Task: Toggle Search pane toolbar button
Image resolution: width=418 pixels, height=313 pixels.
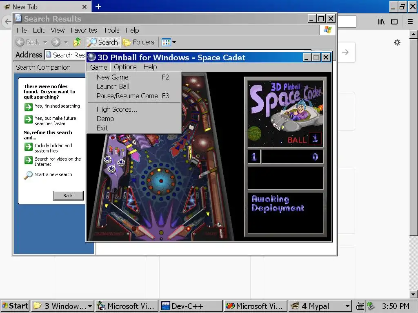Action: (x=103, y=42)
